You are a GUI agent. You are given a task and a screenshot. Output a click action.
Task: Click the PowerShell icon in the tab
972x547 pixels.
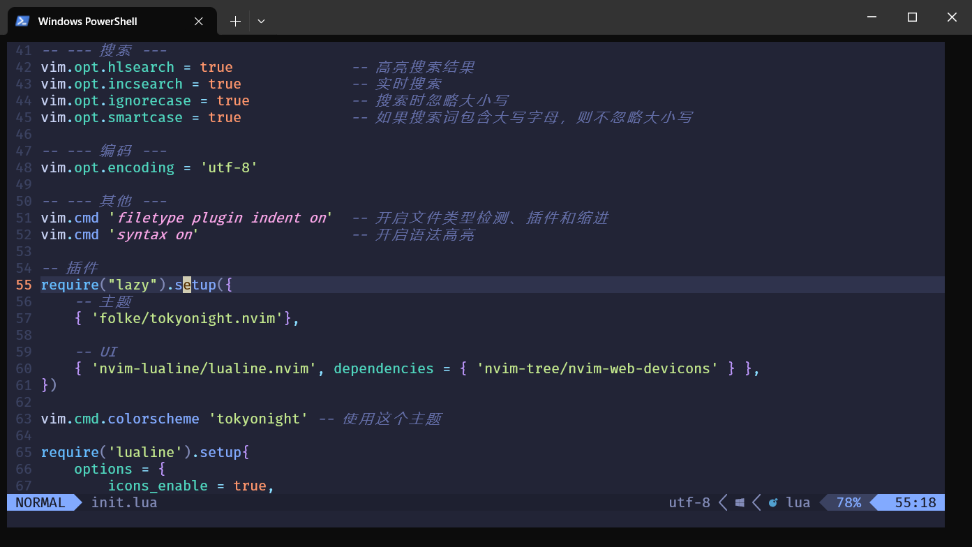tap(22, 21)
